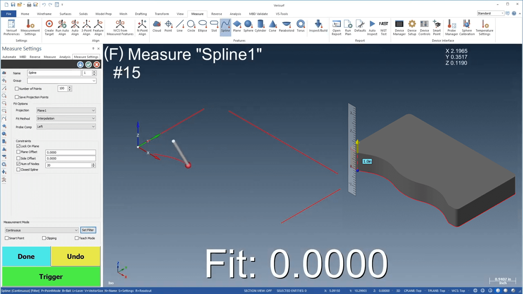The image size is (523, 294).
Task: Open Verisurf Preferences
Action: coord(11,28)
